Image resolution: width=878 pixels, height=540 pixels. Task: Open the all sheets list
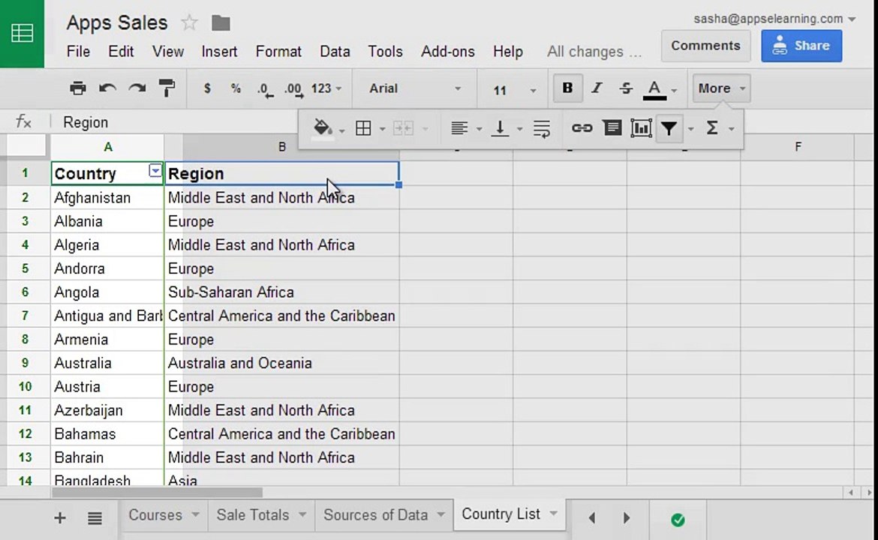pos(95,518)
